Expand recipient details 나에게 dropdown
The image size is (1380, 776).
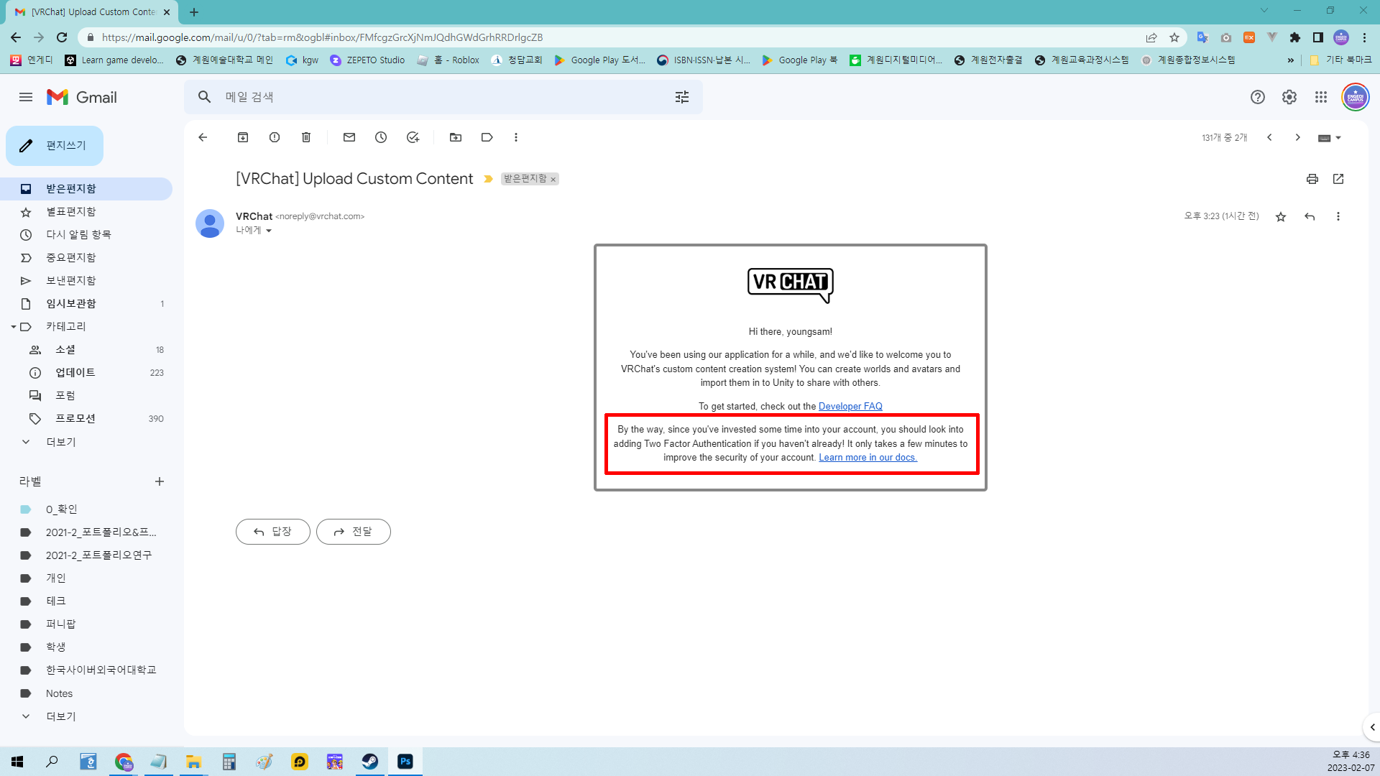pos(269,231)
